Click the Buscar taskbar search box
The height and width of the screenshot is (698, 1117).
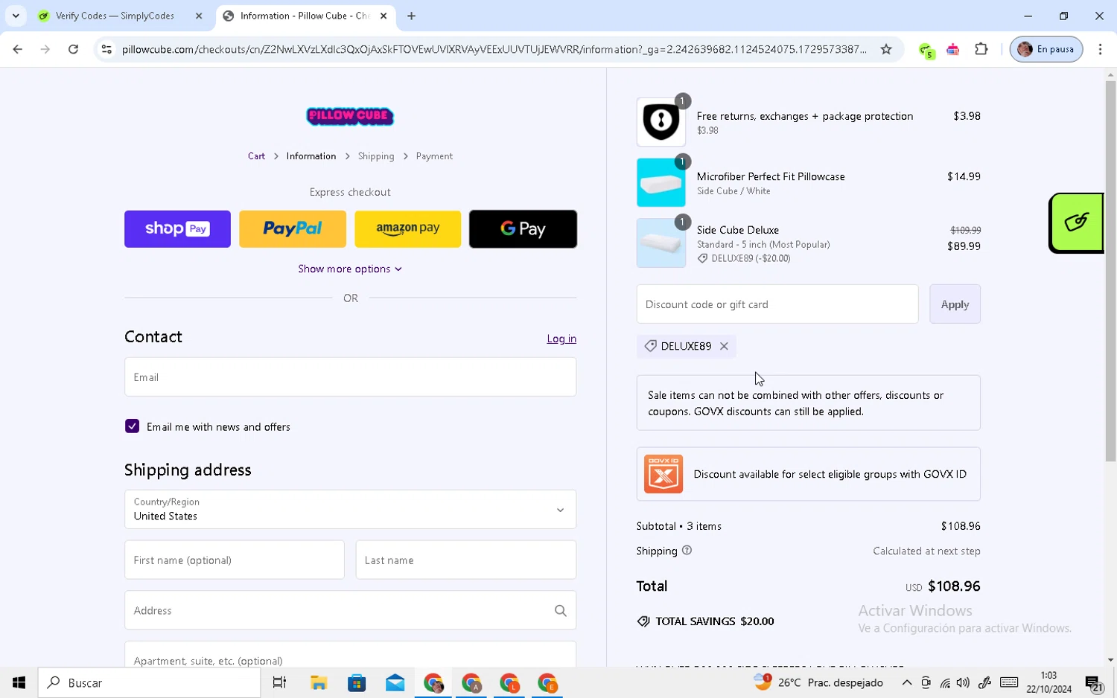pos(150,682)
